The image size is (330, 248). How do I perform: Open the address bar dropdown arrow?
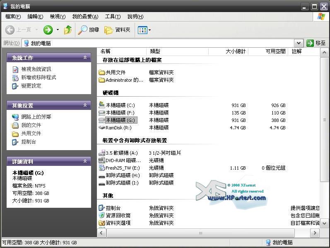299,43
